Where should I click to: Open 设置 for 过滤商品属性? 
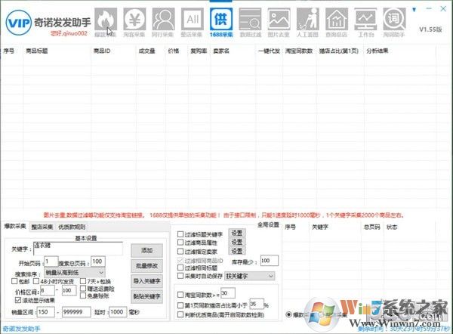[x=237, y=242]
